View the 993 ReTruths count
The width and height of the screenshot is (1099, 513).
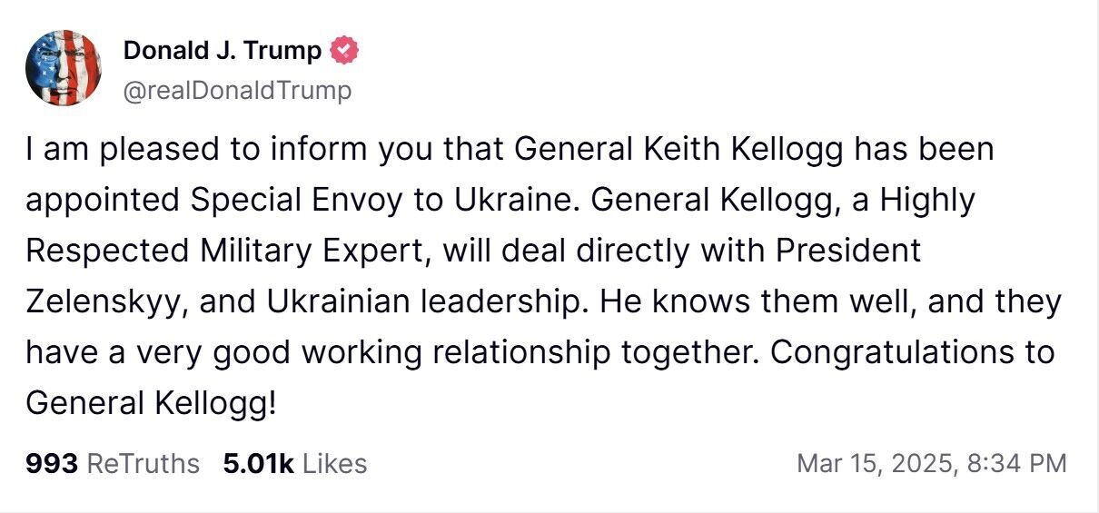point(113,464)
